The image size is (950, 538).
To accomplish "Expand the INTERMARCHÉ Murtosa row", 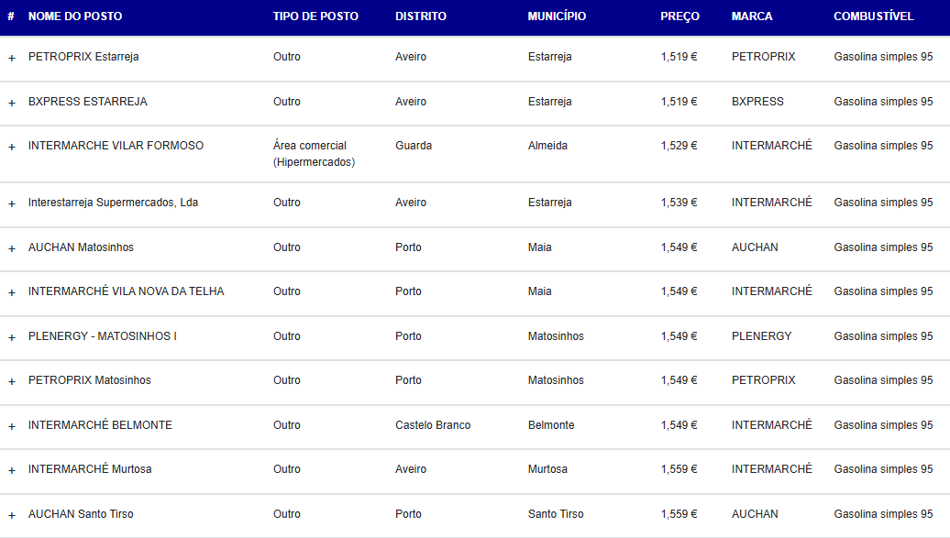I will (12, 471).
